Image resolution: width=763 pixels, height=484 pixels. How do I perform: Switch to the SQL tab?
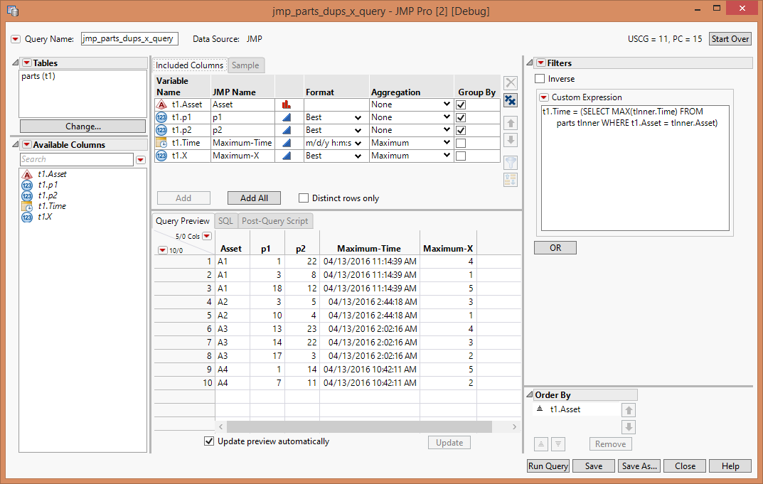pos(225,220)
